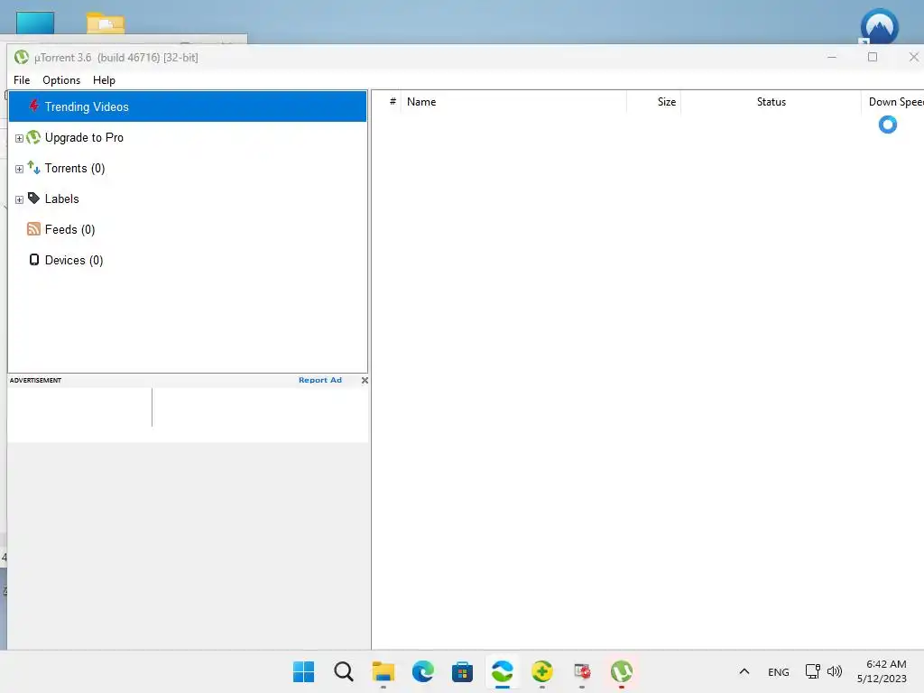
Task: Expand the Torrents (0) tree node
Action: pyautogui.click(x=19, y=169)
